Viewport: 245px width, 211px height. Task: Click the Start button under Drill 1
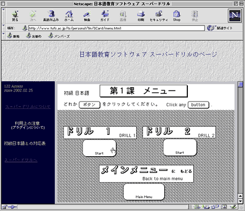pos(99,148)
